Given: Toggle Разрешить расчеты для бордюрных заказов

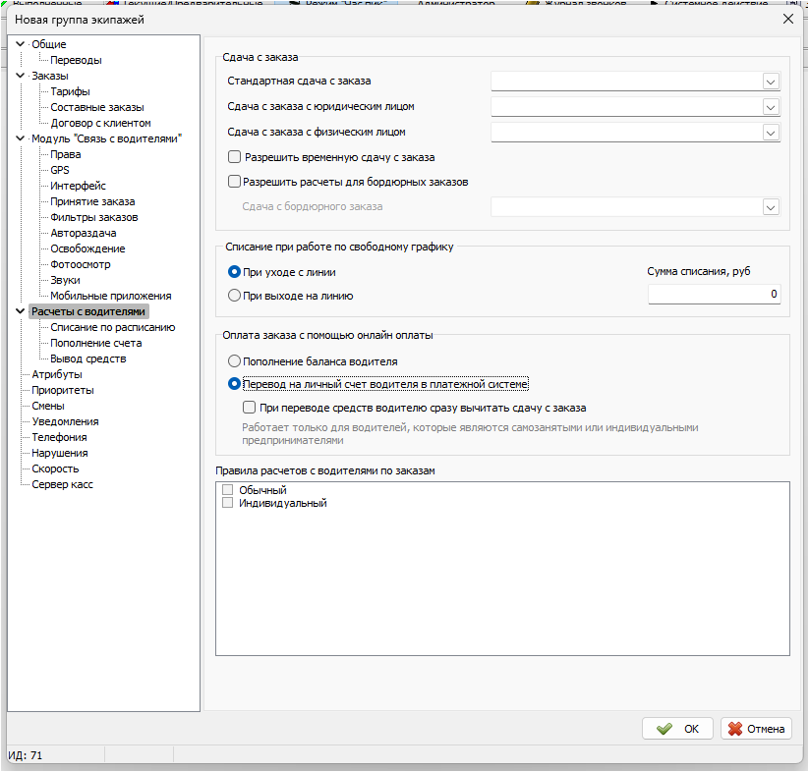Looking at the screenshot, I should point(234,182).
